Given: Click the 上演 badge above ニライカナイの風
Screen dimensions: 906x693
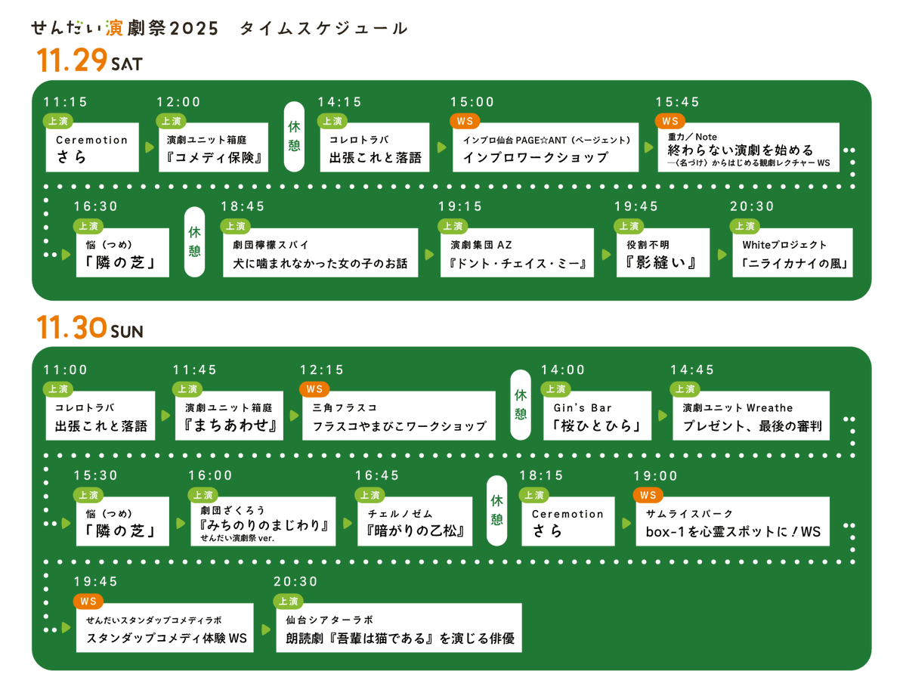Looking at the screenshot, I should pyautogui.click(x=745, y=226).
